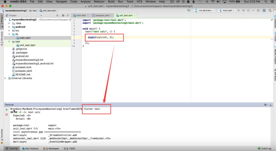Collapse the mysandboxtesting3 root node
This screenshot has height=151, width=276.
coord(5,20)
